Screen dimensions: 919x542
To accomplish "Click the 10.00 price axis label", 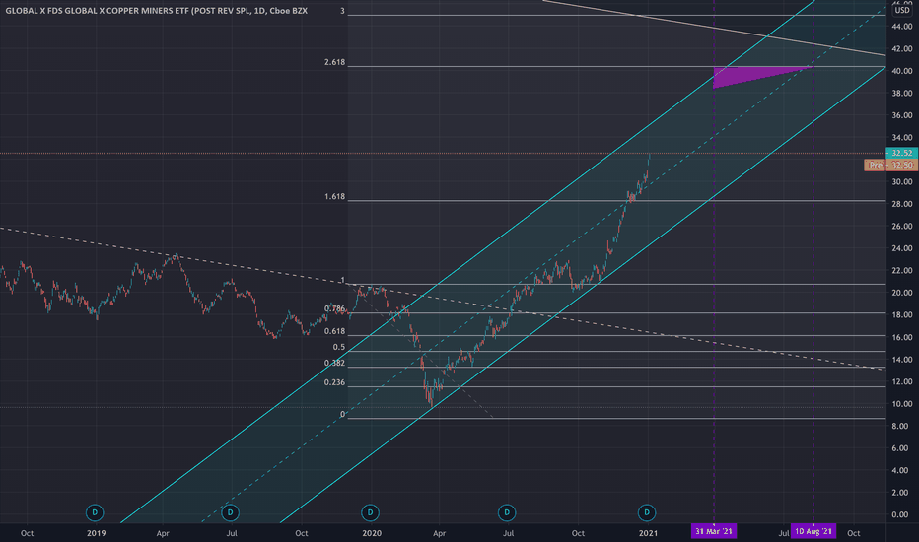I will (x=902, y=404).
